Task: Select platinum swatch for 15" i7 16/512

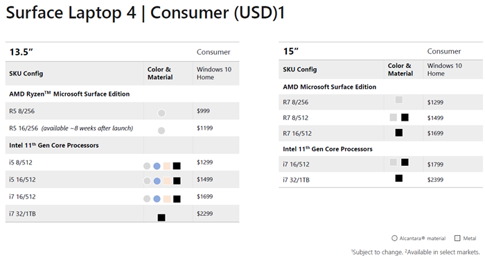Action: [x=393, y=162]
